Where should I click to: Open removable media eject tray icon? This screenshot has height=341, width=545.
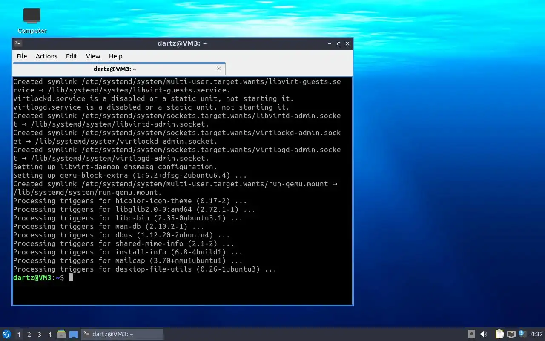click(x=472, y=334)
